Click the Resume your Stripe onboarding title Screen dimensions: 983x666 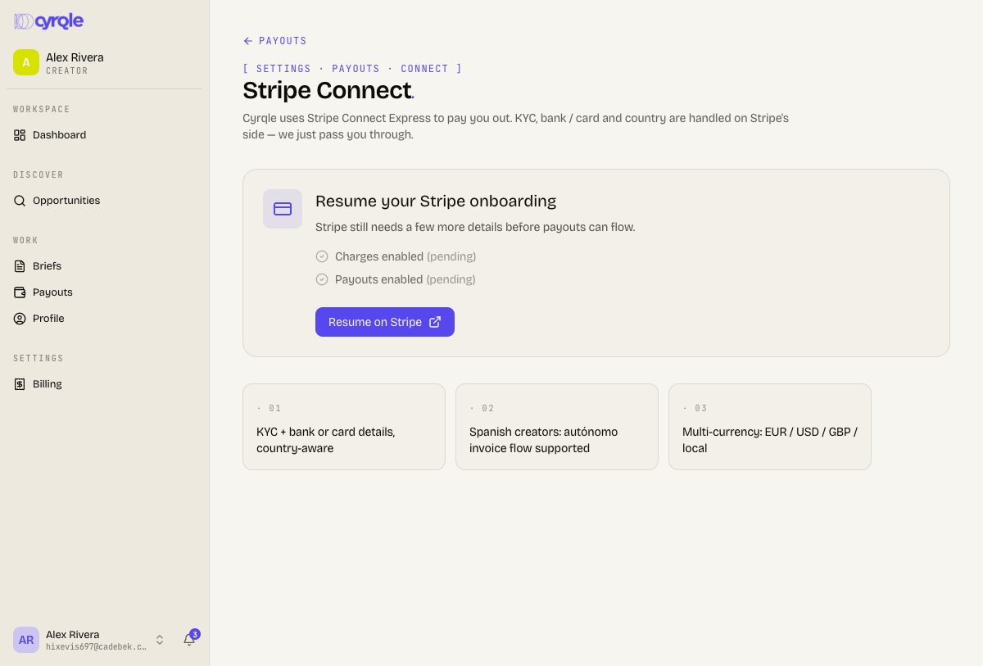pos(436,201)
